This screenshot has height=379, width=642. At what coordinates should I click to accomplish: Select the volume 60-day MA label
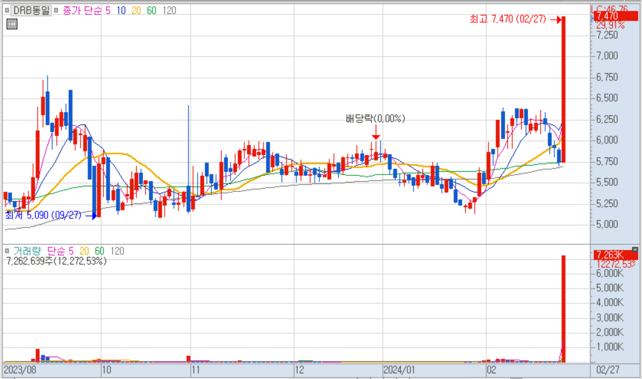pos(100,251)
